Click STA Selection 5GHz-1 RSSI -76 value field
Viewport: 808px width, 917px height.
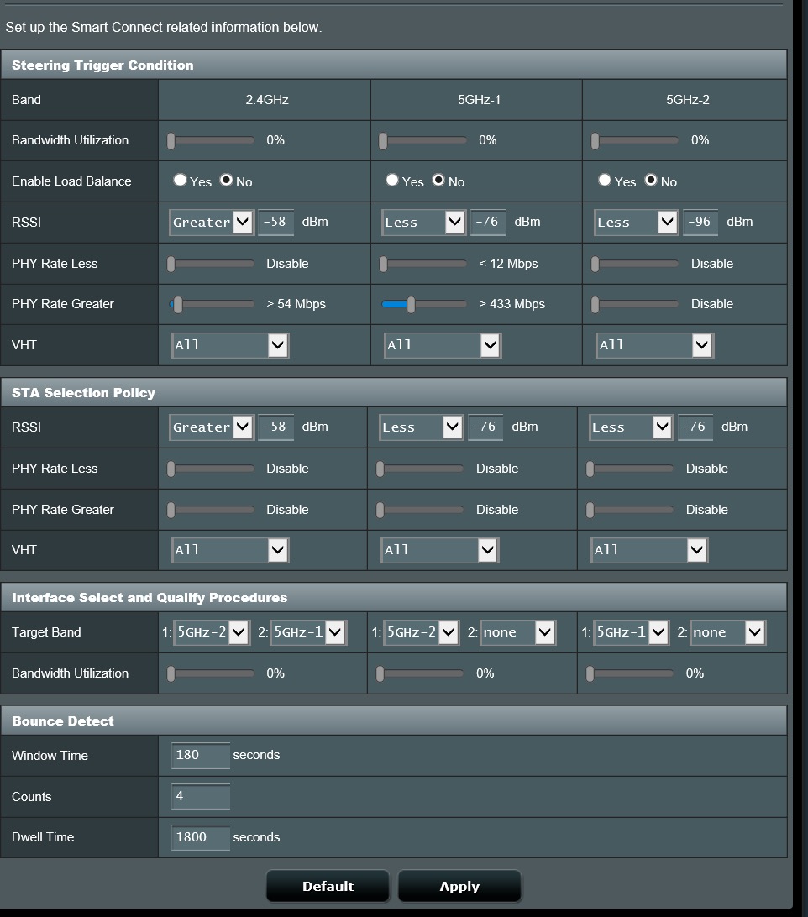(x=484, y=427)
